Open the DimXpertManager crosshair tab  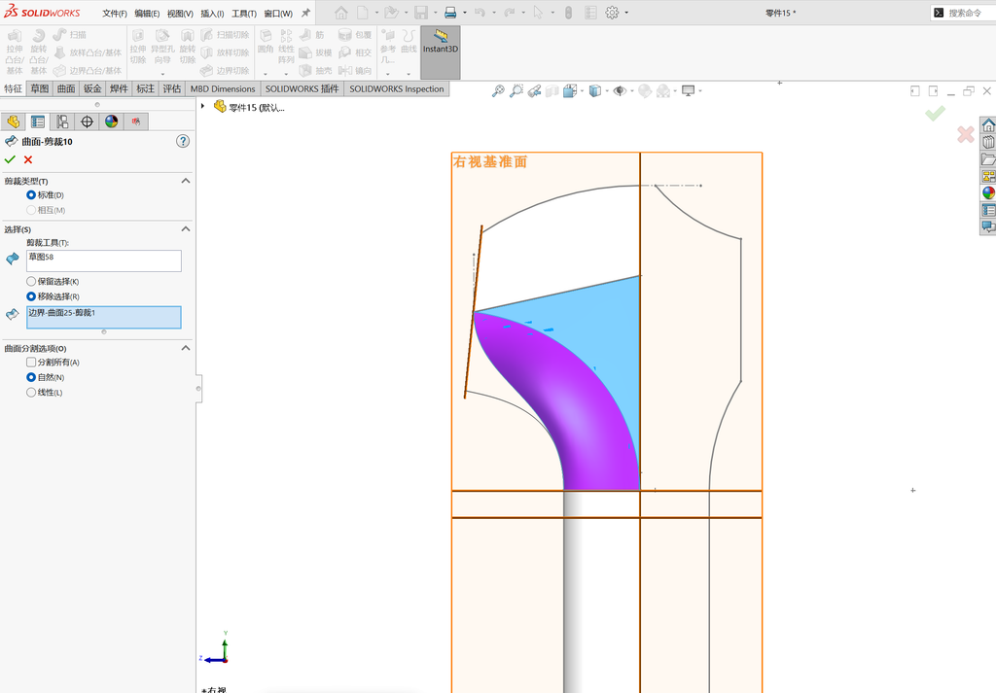(87, 121)
